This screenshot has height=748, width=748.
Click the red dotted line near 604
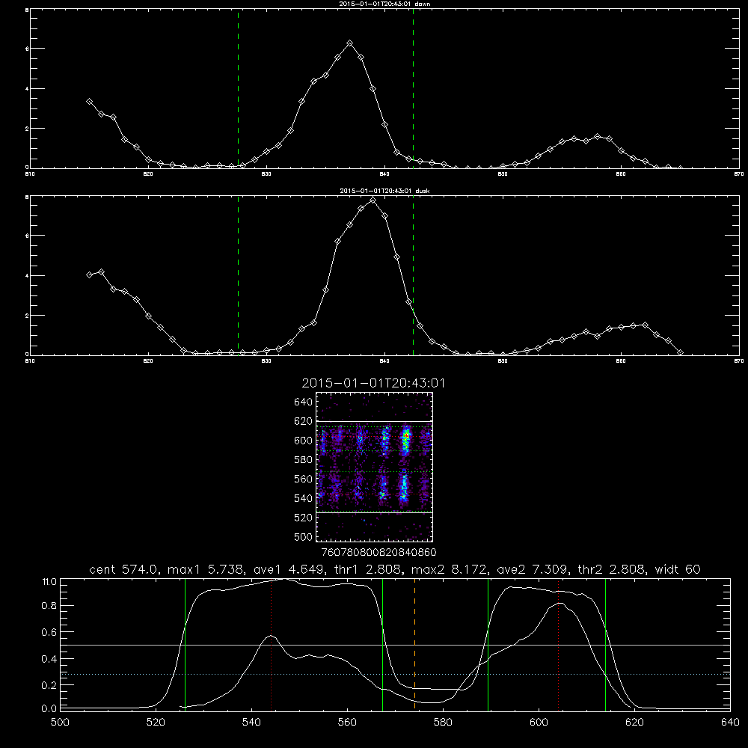(x=558, y=644)
